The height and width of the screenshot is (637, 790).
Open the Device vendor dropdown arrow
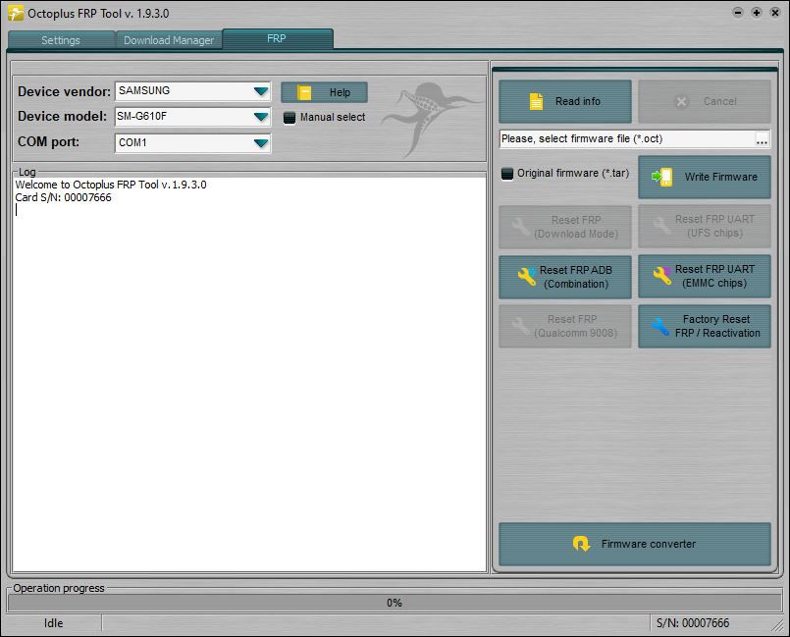click(261, 91)
